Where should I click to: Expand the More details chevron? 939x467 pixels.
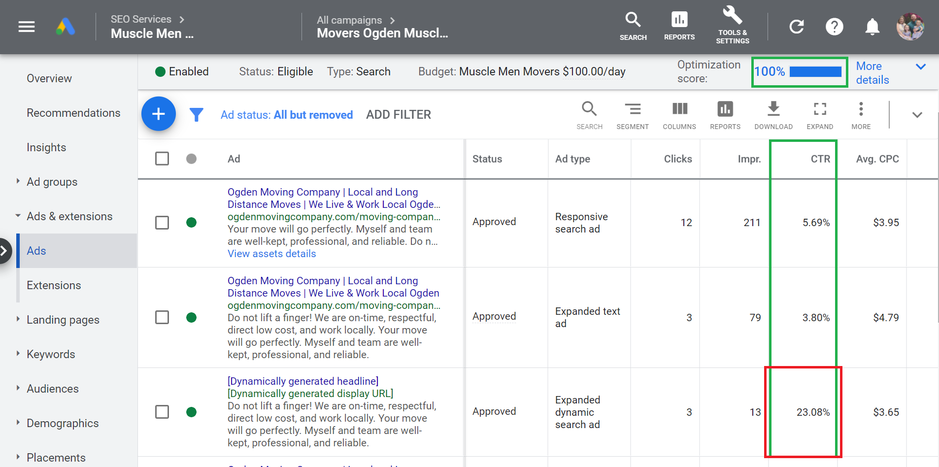pyautogui.click(x=921, y=67)
